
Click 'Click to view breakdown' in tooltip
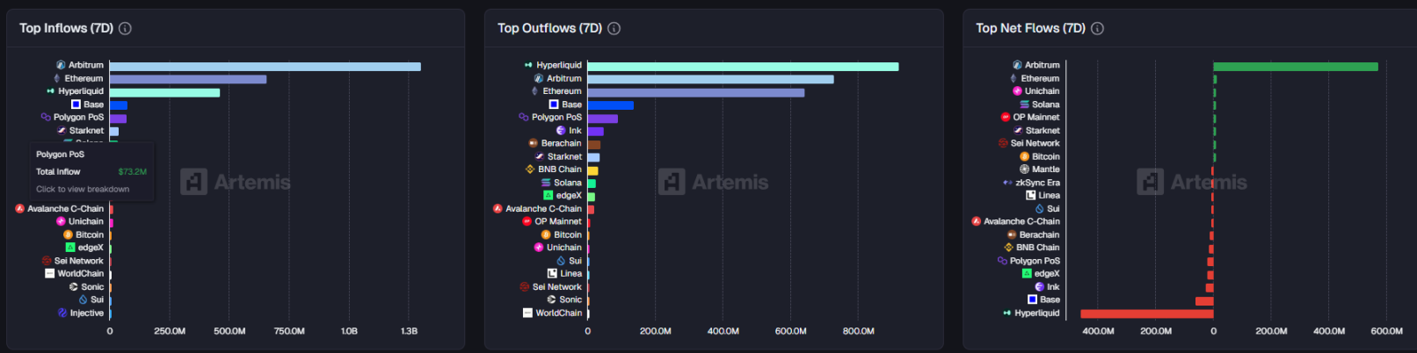pyautogui.click(x=83, y=189)
